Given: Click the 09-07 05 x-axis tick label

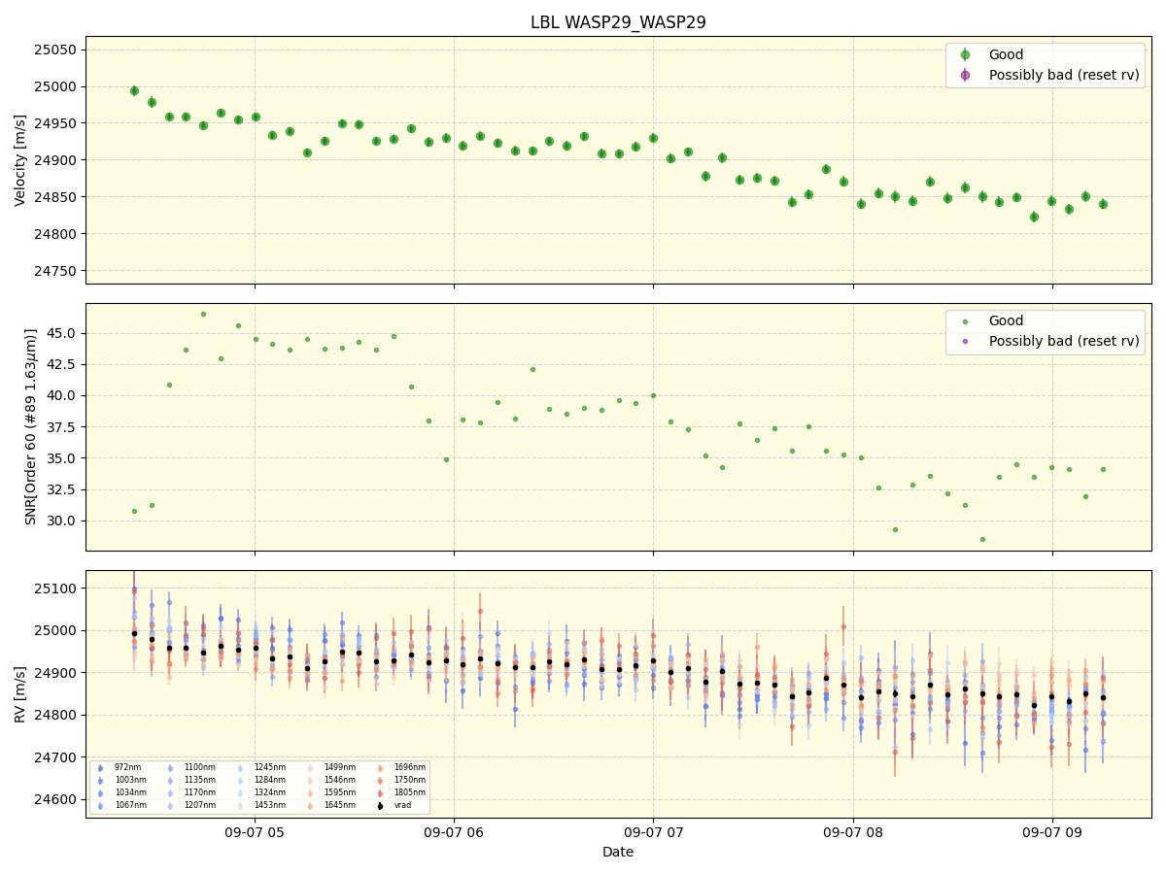Looking at the screenshot, I should point(255,832).
